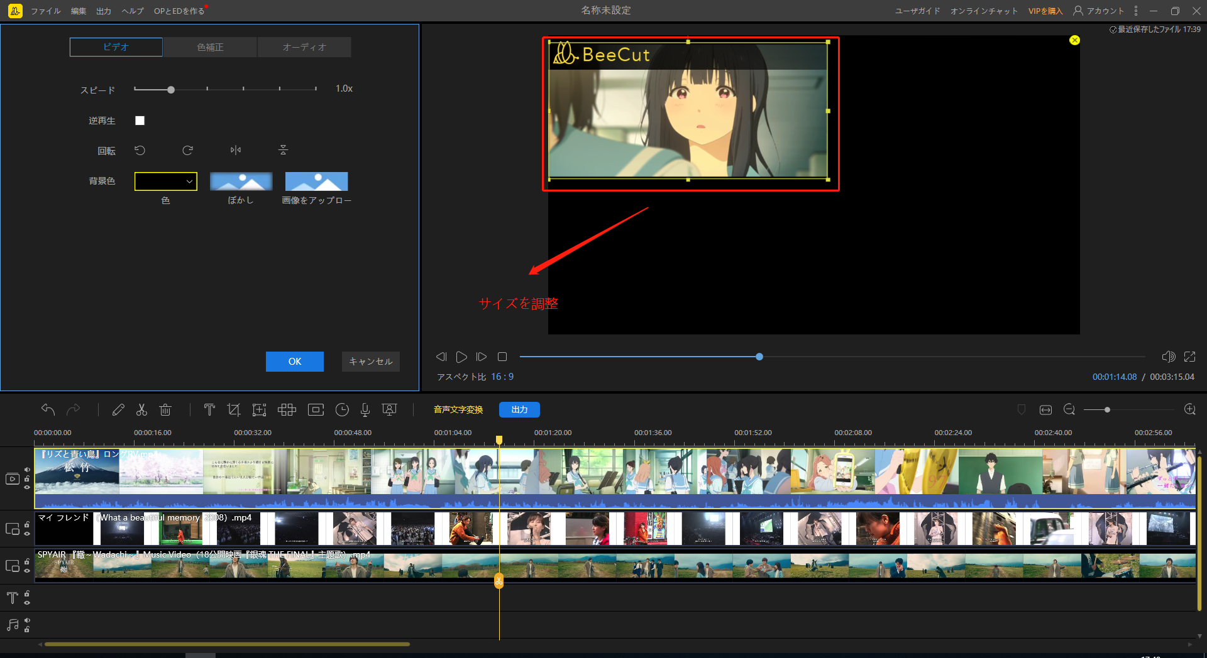This screenshot has width=1207, height=658.
Task: Enable the 逆再生 reverse playback checkbox
Action: tap(140, 121)
